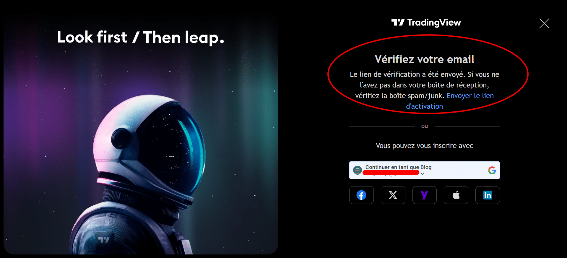Screen dimensions: 567x258
Task: Expand the Google account chooser chevron
Action: [x=422, y=174]
